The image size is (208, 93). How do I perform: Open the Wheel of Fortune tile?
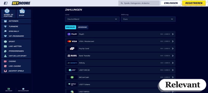(9, 13)
